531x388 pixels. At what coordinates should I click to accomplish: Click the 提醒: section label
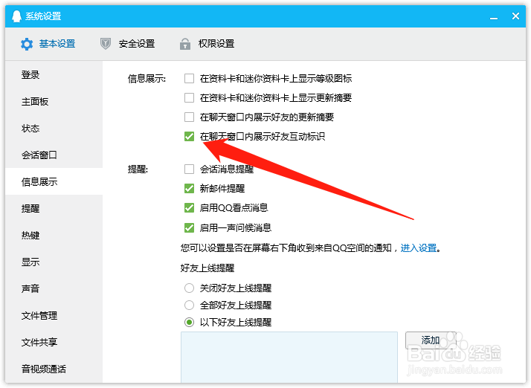pos(138,169)
